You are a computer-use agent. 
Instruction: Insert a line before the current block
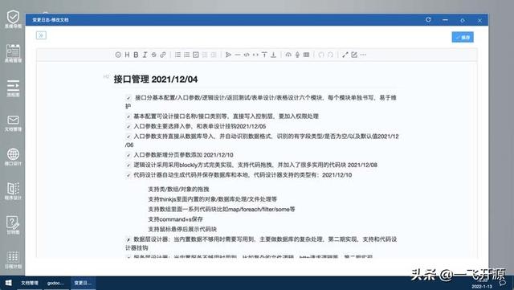[x=264, y=55]
